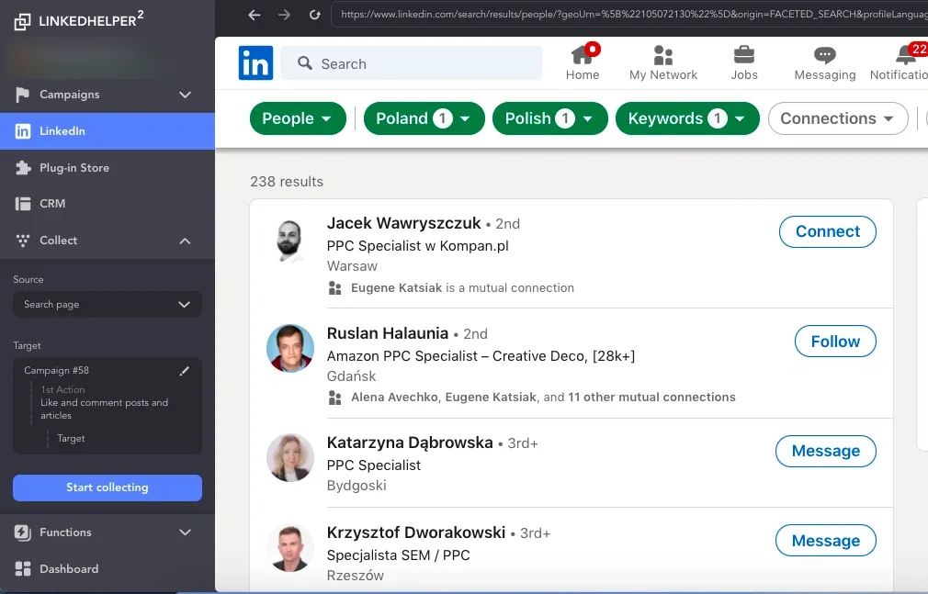Screen dimensions: 928x594
Task: Message Krzysztof Dworakowski
Action: pos(826,541)
